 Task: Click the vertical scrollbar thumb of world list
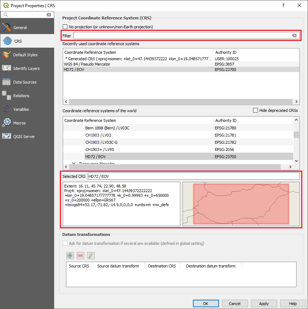tap(296, 134)
